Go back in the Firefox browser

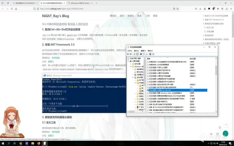click(3, 9)
